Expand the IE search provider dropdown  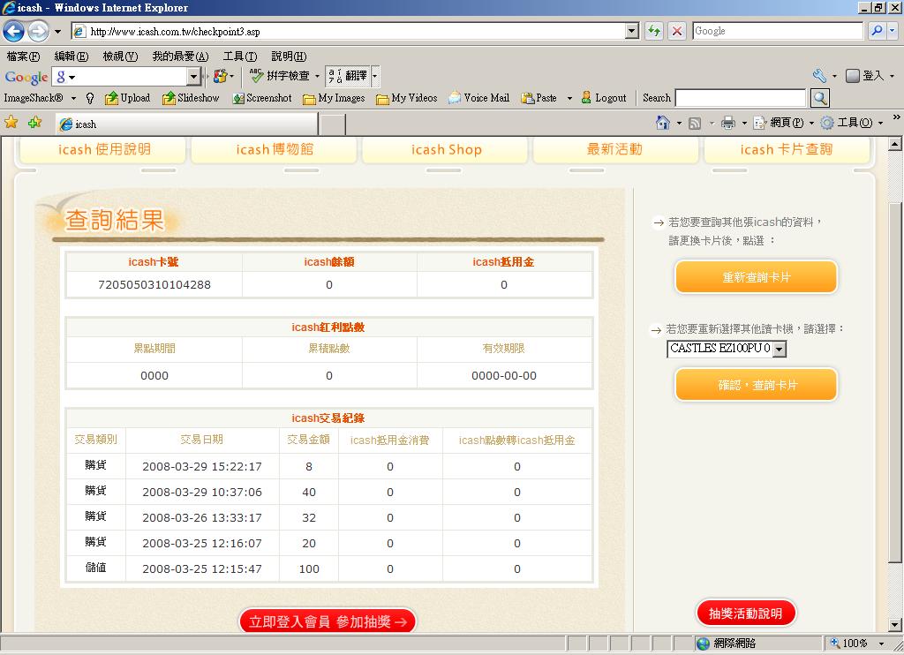pos(893,31)
